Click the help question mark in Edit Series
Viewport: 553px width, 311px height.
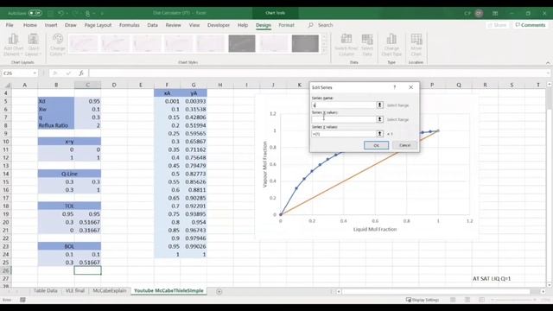(395, 87)
